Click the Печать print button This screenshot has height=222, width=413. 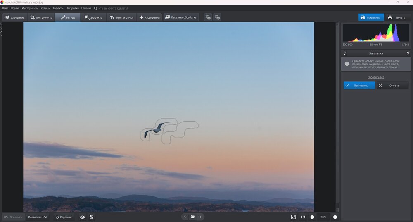[x=396, y=17]
